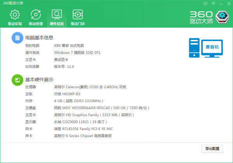Click the blue 电脑基本信息 document icon

click(x=17, y=38)
